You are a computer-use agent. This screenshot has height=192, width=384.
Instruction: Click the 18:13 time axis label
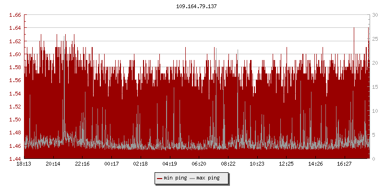pyautogui.click(x=24, y=164)
